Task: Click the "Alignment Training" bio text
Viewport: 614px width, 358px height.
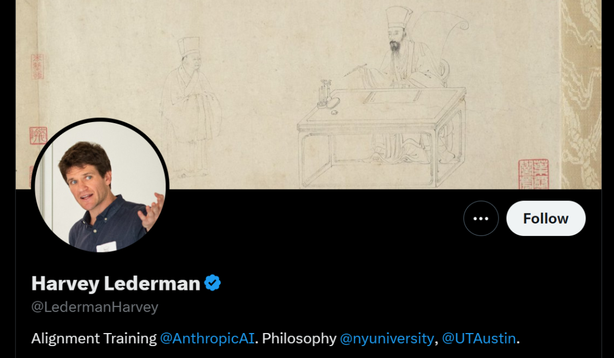Action: pyautogui.click(x=94, y=339)
